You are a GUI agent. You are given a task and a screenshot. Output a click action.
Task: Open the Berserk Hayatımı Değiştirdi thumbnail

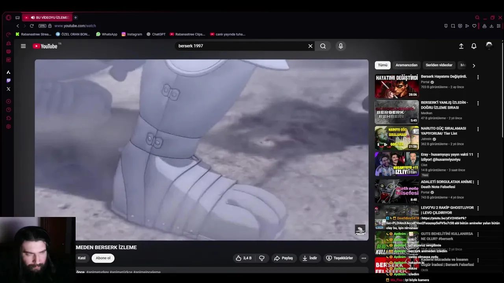pos(397,86)
